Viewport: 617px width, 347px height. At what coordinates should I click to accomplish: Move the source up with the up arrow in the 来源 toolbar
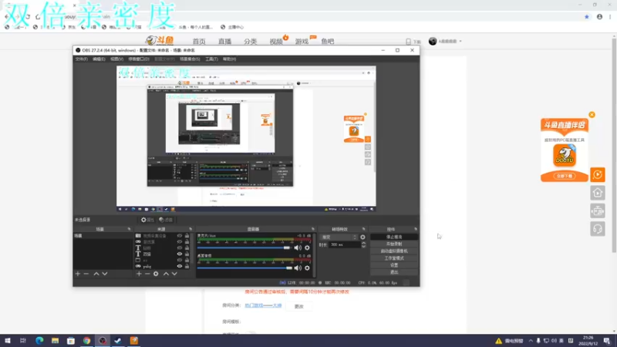[x=166, y=274]
